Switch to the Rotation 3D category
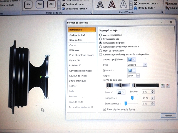Image resolution: width=178 pixels, height=133 pixels. point(75,65)
